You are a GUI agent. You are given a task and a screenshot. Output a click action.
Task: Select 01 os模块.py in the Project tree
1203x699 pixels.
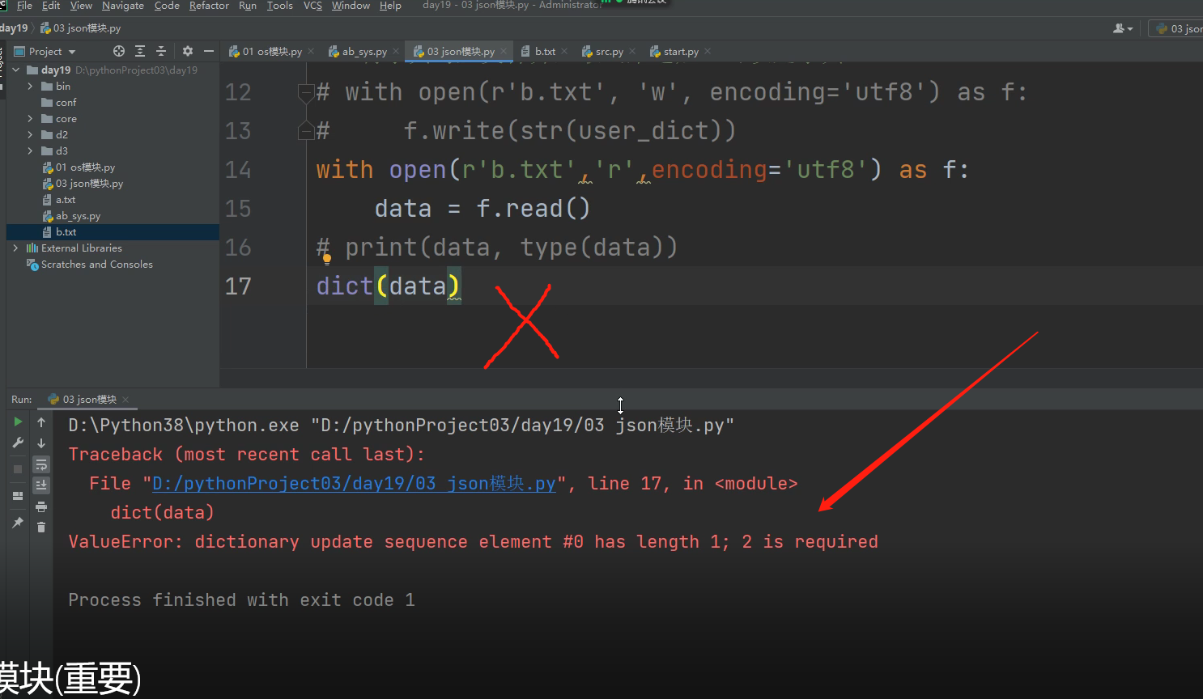point(85,167)
